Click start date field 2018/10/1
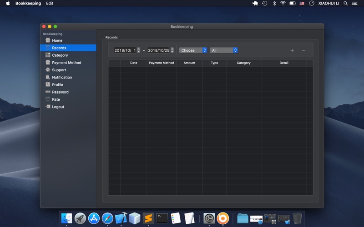Viewport: 364px width, 227px height. click(125, 50)
